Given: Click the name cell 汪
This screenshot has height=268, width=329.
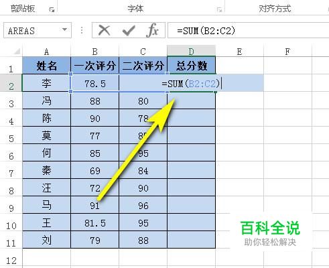Looking at the screenshot, I should point(46,188).
